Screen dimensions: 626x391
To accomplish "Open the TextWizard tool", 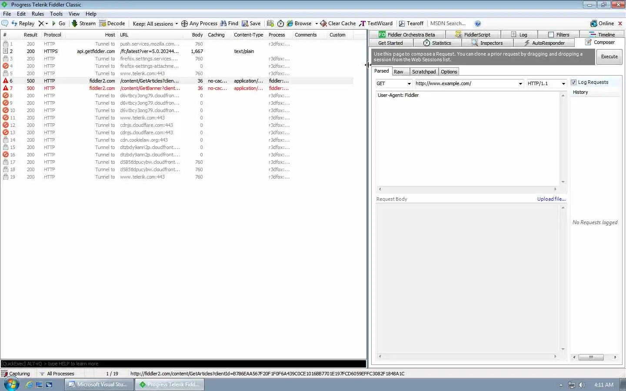I will pos(376,23).
